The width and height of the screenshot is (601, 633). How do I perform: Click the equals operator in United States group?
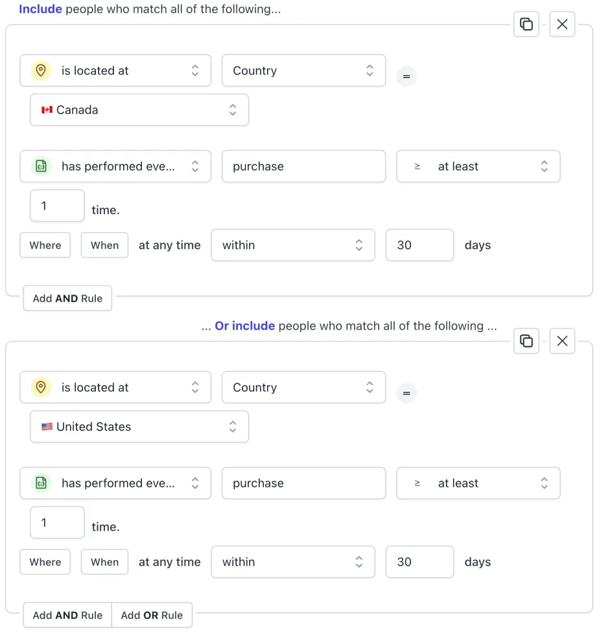407,393
